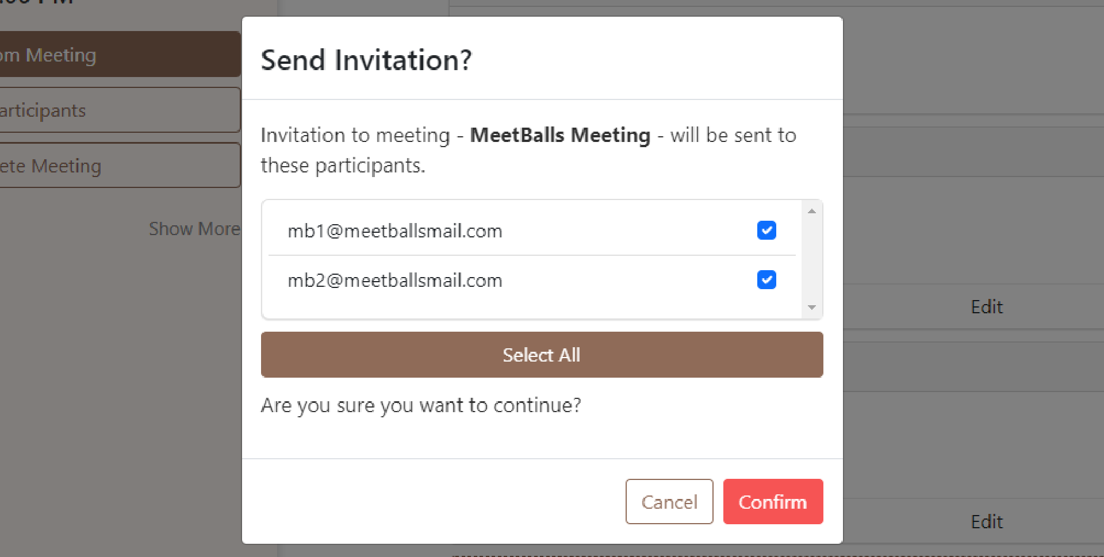This screenshot has height=557, width=1104.
Task: Click the 'these participants.' description text
Action: point(343,166)
